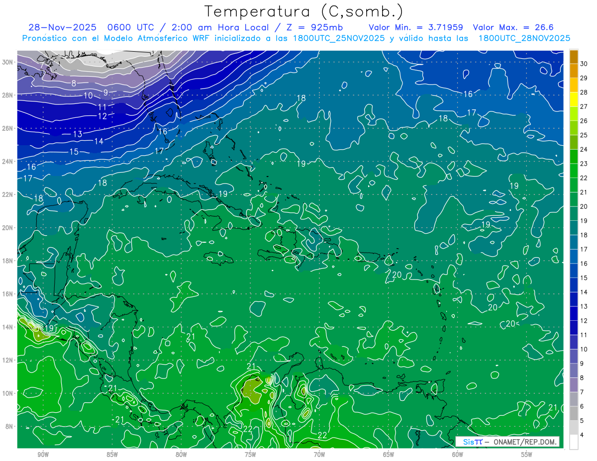Screen dimensions: 597x461
Task: Click the "80W" longitude axis label
Action: 181,455
